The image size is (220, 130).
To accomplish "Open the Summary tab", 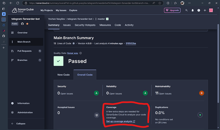I will [x=54, y=25].
